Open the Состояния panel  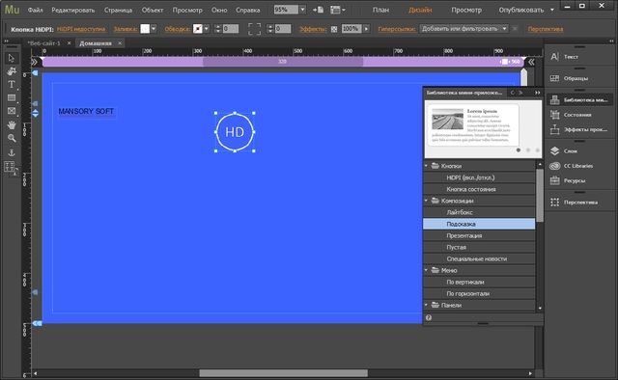pyautogui.click(x=578, y=115)
